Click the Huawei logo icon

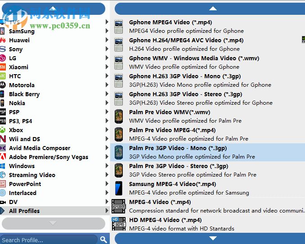point(3,40)
